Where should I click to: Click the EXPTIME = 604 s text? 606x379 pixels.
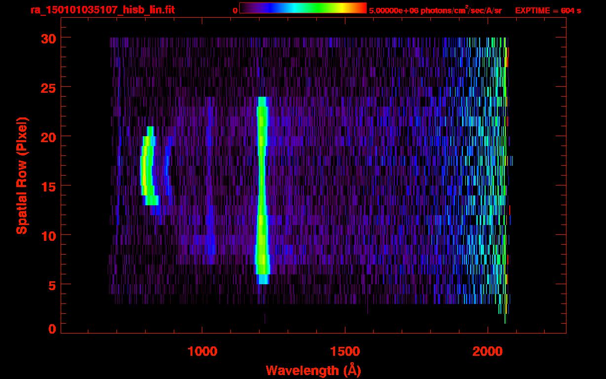tap(548, 10)
